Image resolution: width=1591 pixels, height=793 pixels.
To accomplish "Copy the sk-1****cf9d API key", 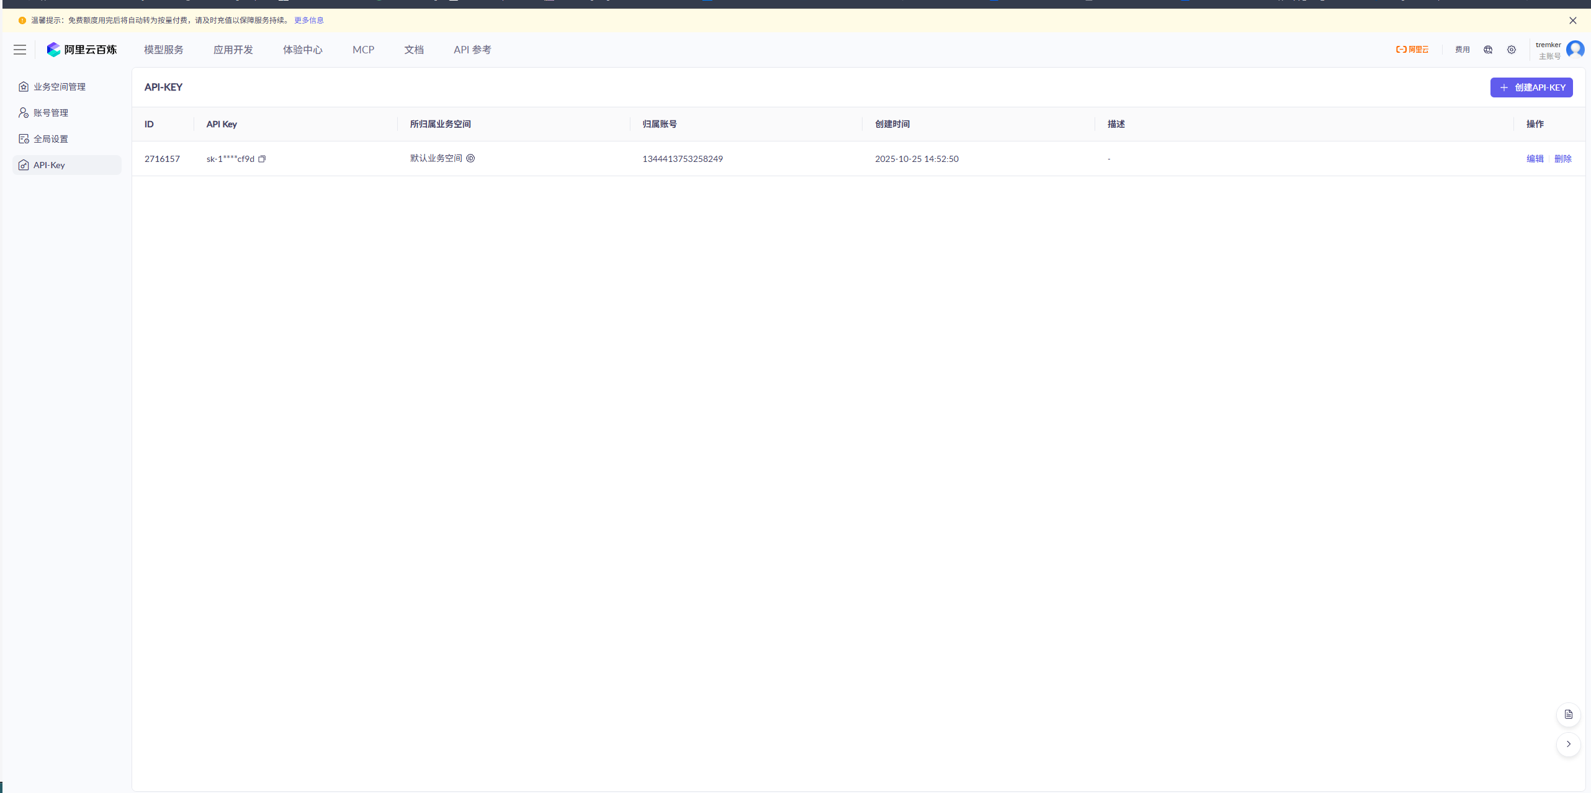I will [262, 159].
